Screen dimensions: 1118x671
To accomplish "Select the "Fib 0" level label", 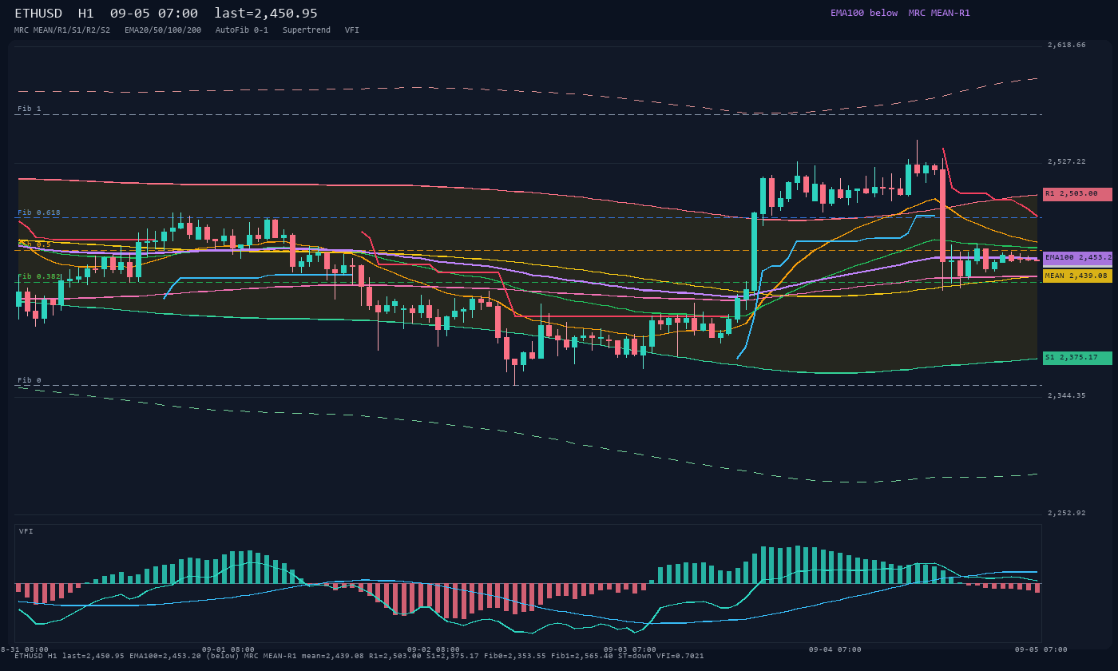I will tap(30, 380).
